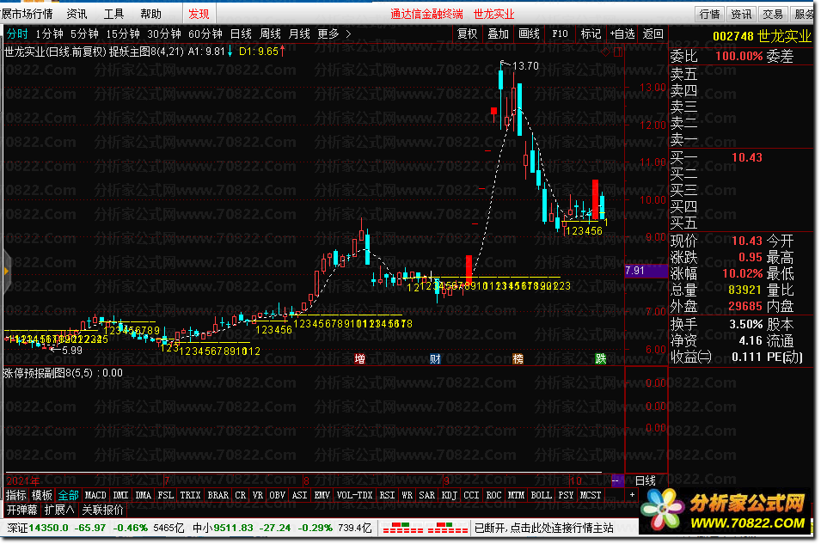Select the BRAR indicator
Viewport: 821px width, 544px height.
tap(218, 495)
